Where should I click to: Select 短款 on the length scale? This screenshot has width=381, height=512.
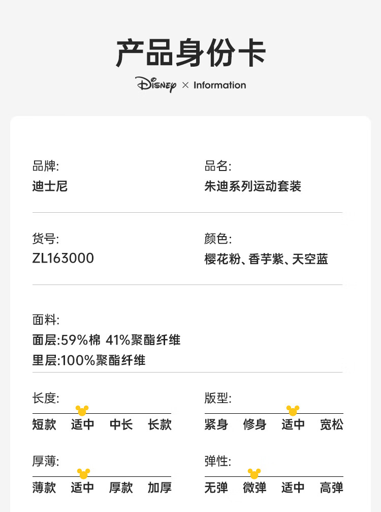click(44, 424)
